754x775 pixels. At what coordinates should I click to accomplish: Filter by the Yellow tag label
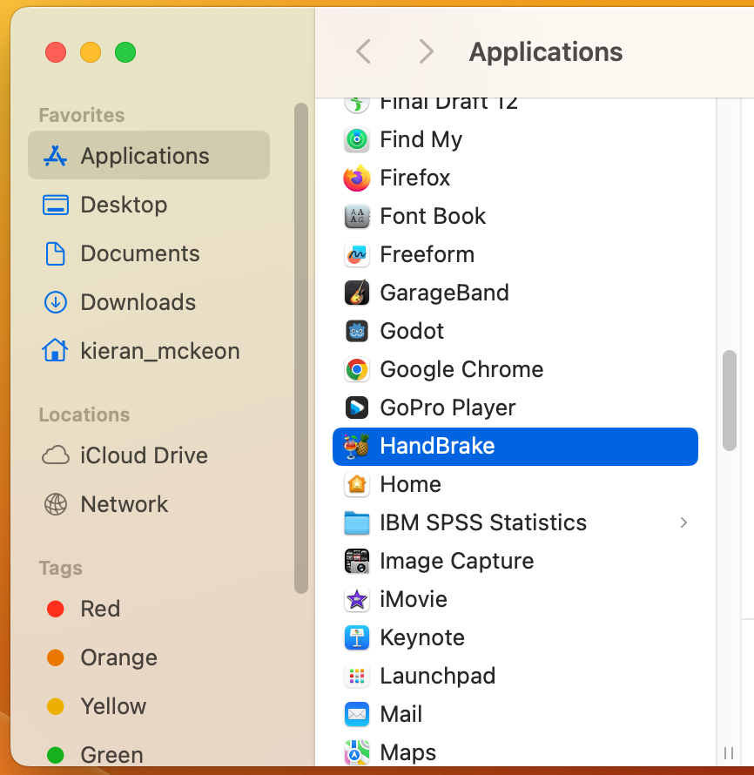pyautogui.click(x=114, y=706)
